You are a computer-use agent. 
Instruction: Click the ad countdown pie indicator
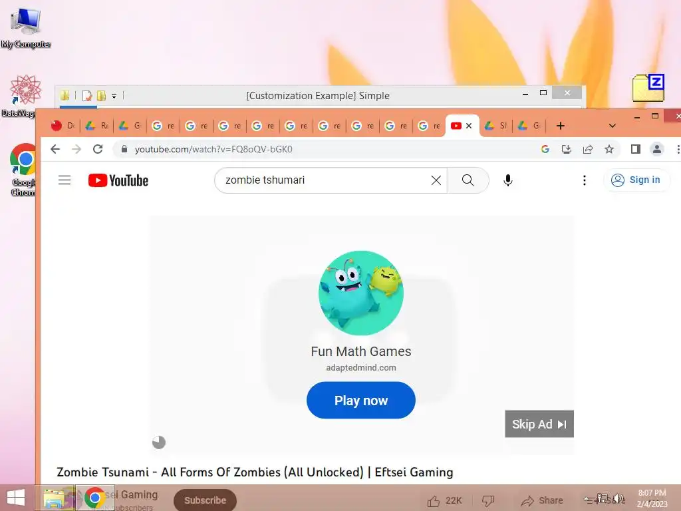tap(159, 442)
